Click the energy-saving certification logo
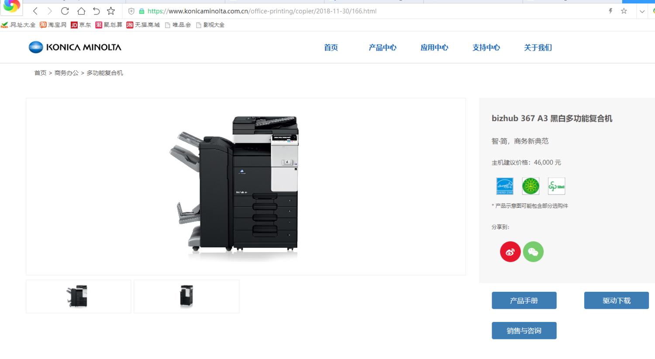The width and height of the screenshot is (655, 359). [557, 186]
